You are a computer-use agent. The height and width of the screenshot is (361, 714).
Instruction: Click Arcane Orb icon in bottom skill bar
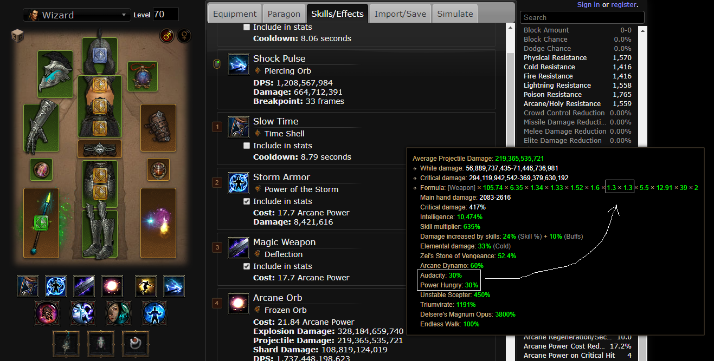112,286
